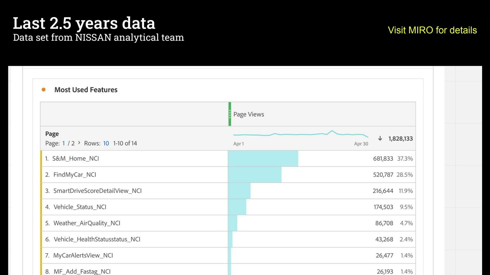Go to next page using the chevron arrow
Image resolution: width=490 pixels, height=275 pixels.
pyautogui.click(x=79, y=143)
